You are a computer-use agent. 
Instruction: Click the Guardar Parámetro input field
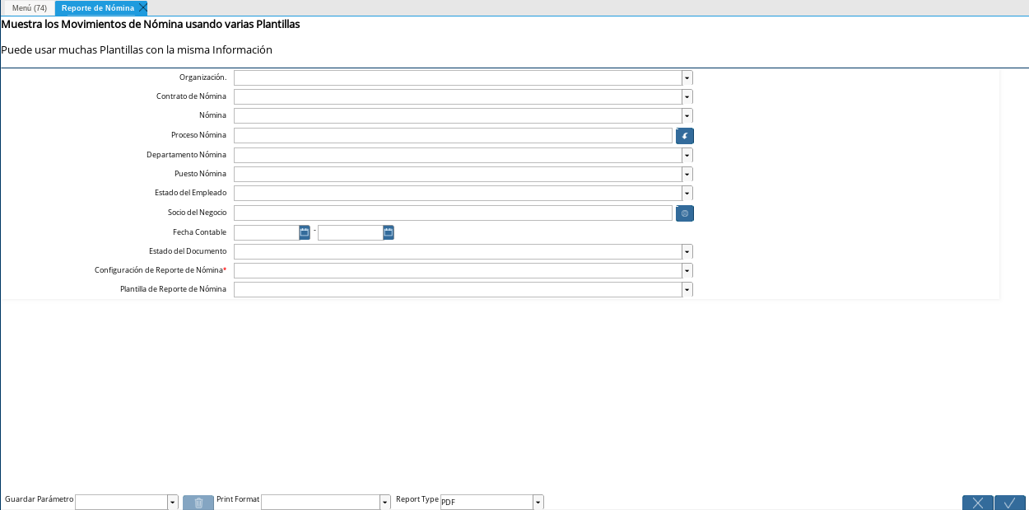click(121, 503)
